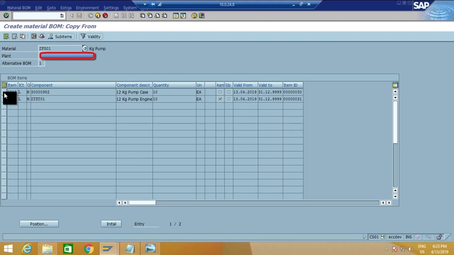Open the Environment menu
The image size is (454, 255).
click(x=87, y=8)
